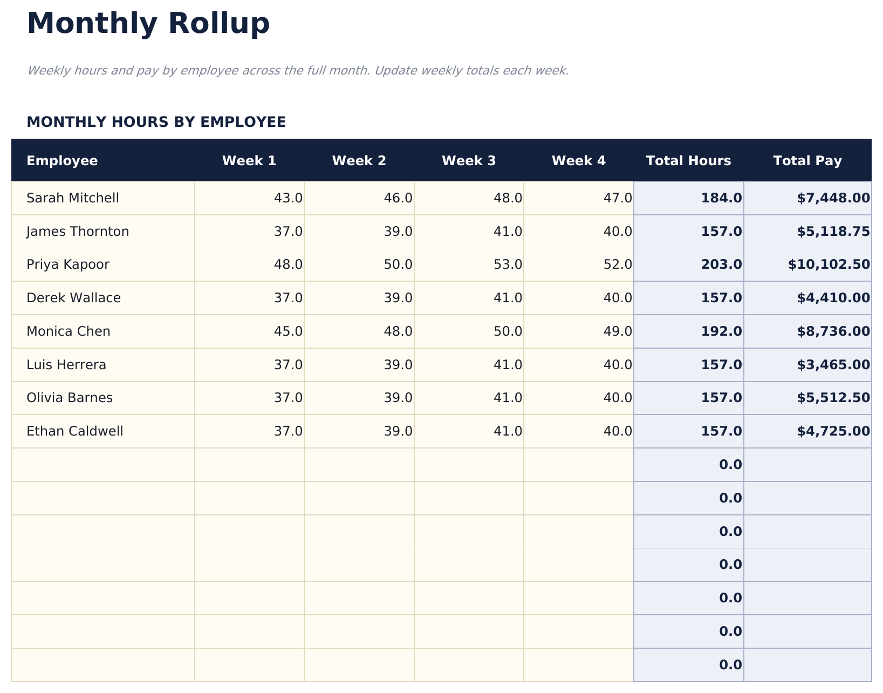
Task: Click Sarah Mitchell's name cell
Action: click(x=72, y=198)
